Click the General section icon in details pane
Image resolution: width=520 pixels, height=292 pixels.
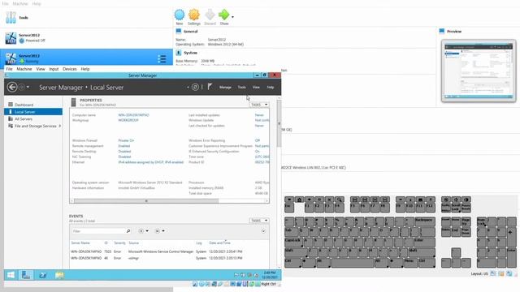tap(179, 31)
